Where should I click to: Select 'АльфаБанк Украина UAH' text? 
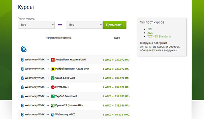pyautogui.click(x=70, y=59)
